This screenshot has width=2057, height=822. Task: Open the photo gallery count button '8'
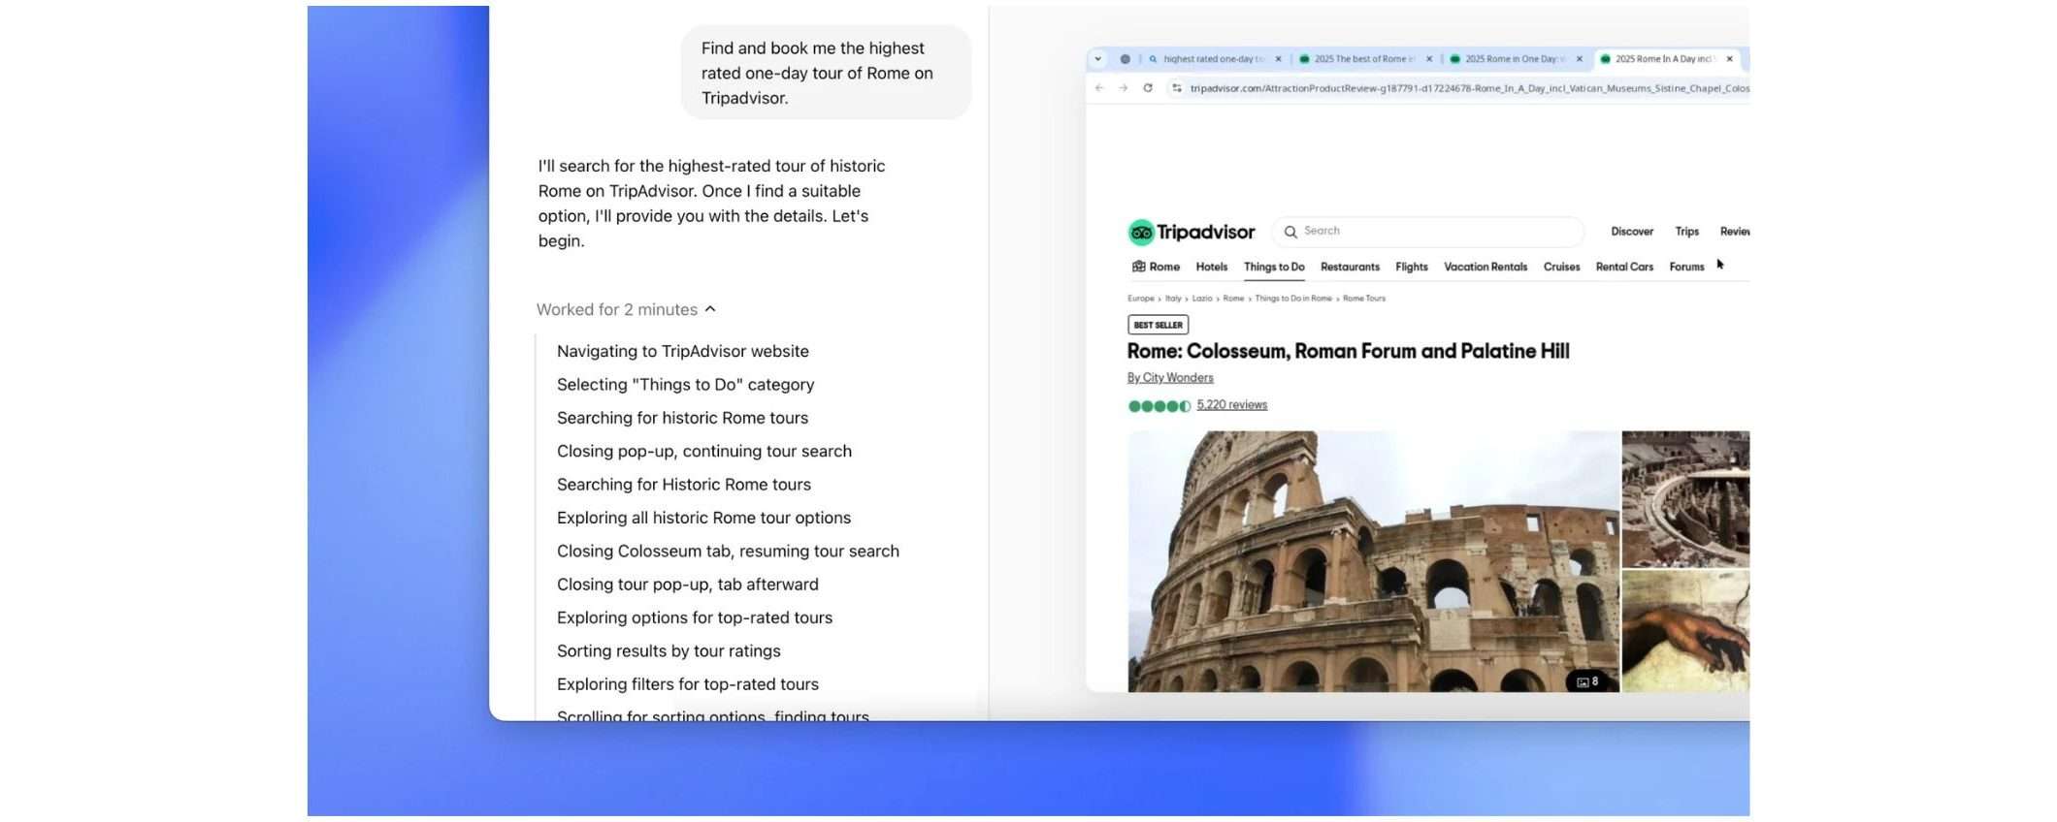(1587, 681)
